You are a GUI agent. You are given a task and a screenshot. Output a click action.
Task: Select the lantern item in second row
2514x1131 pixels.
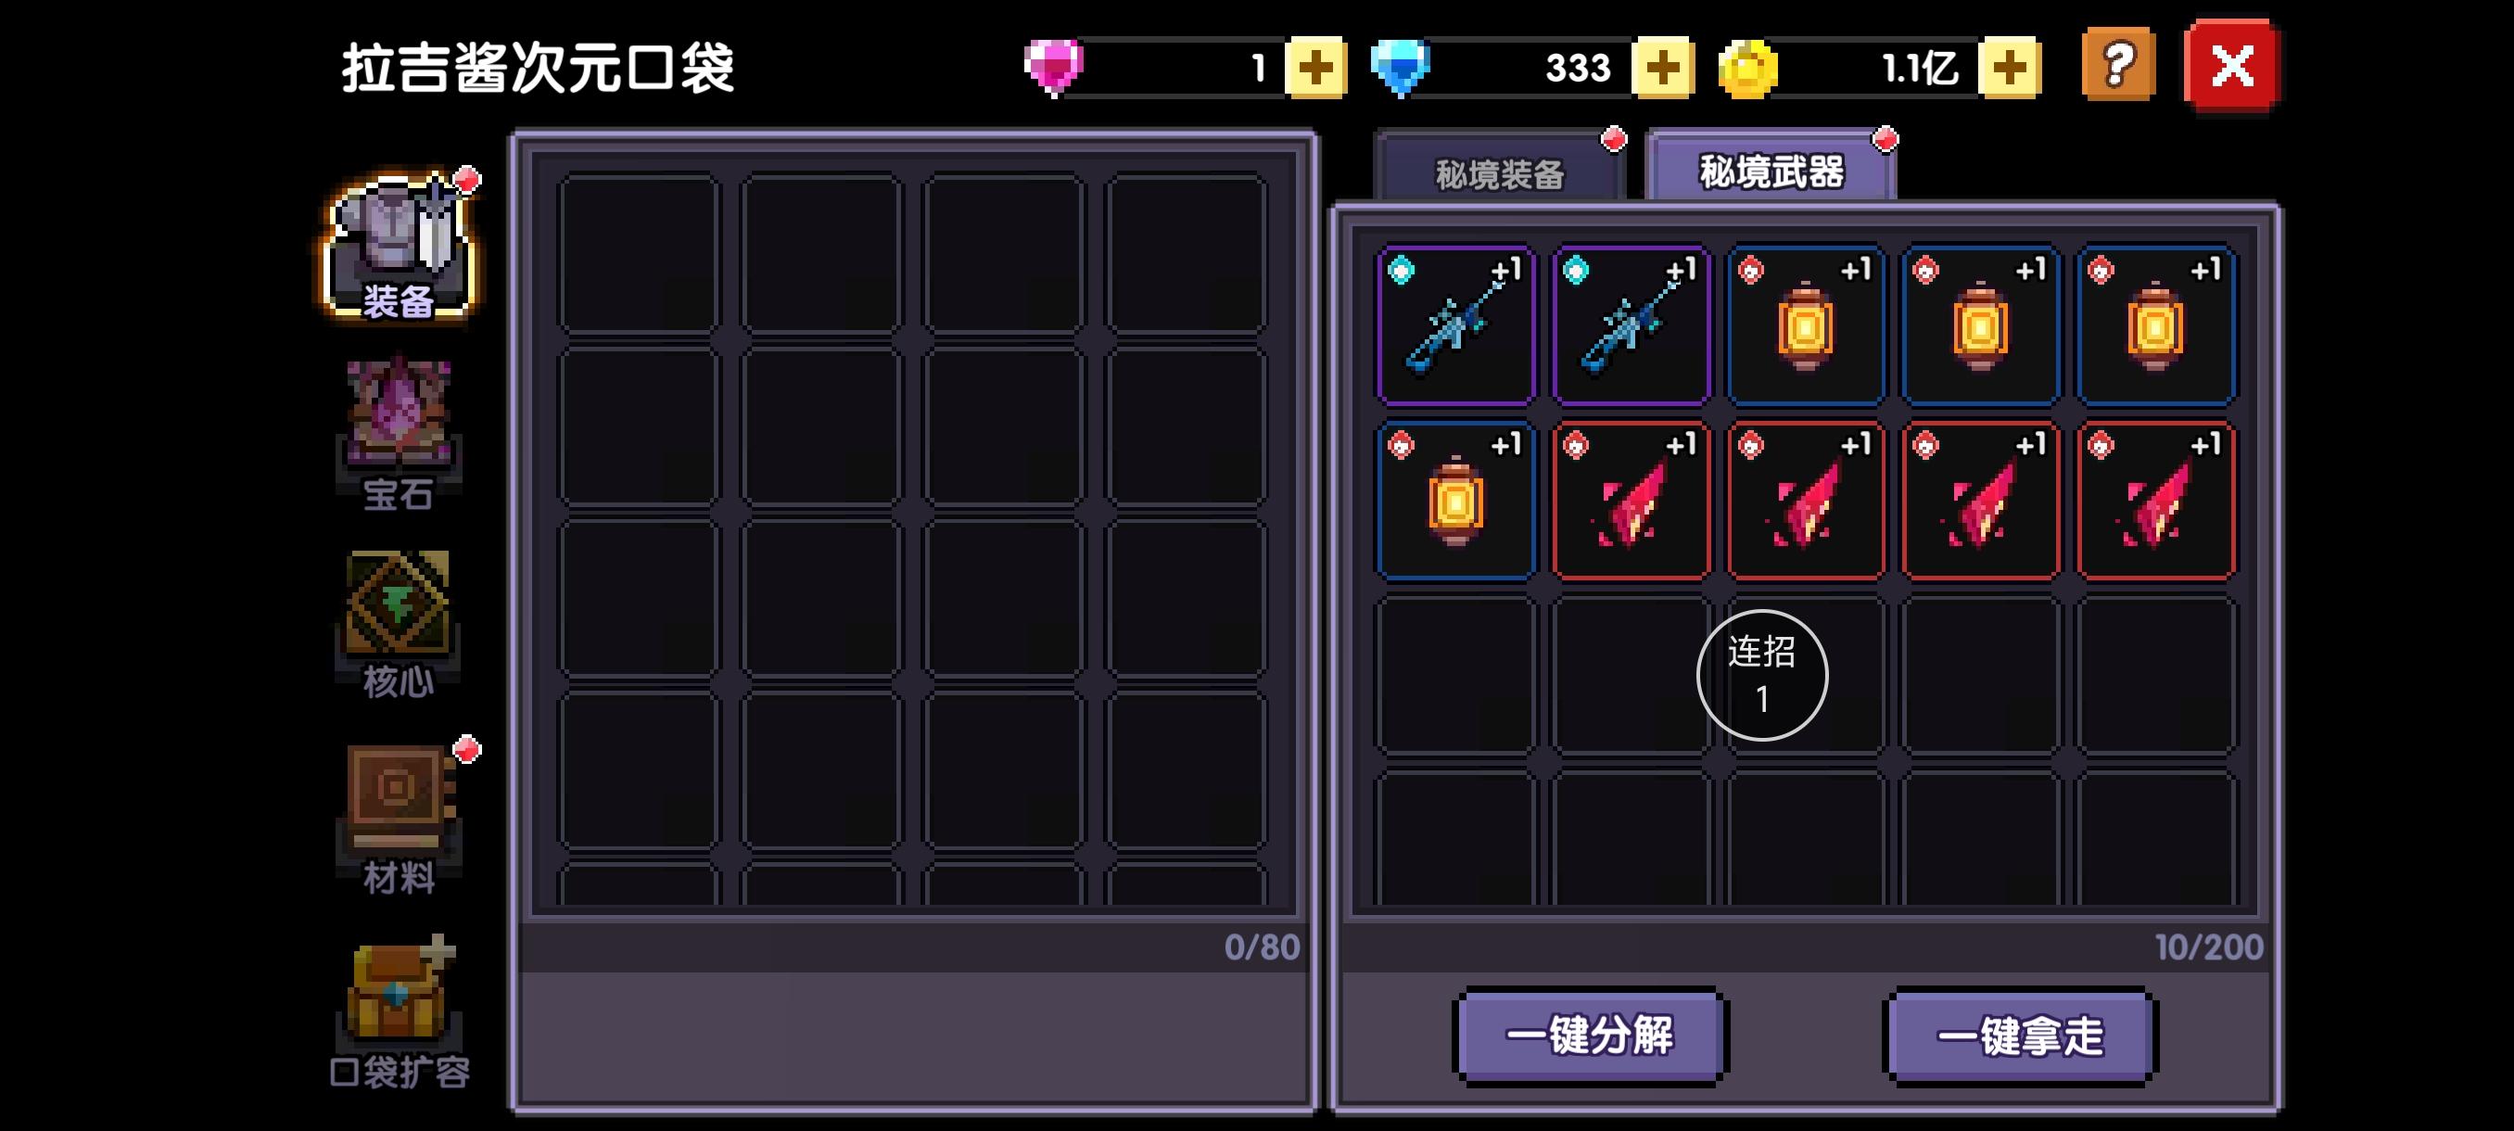point(1455,501)
